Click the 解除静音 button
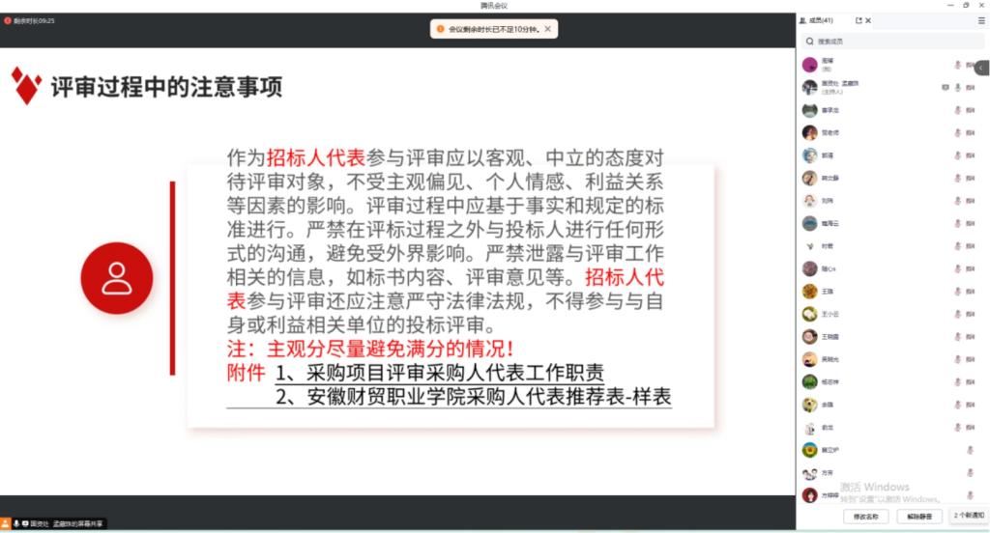 918,517
